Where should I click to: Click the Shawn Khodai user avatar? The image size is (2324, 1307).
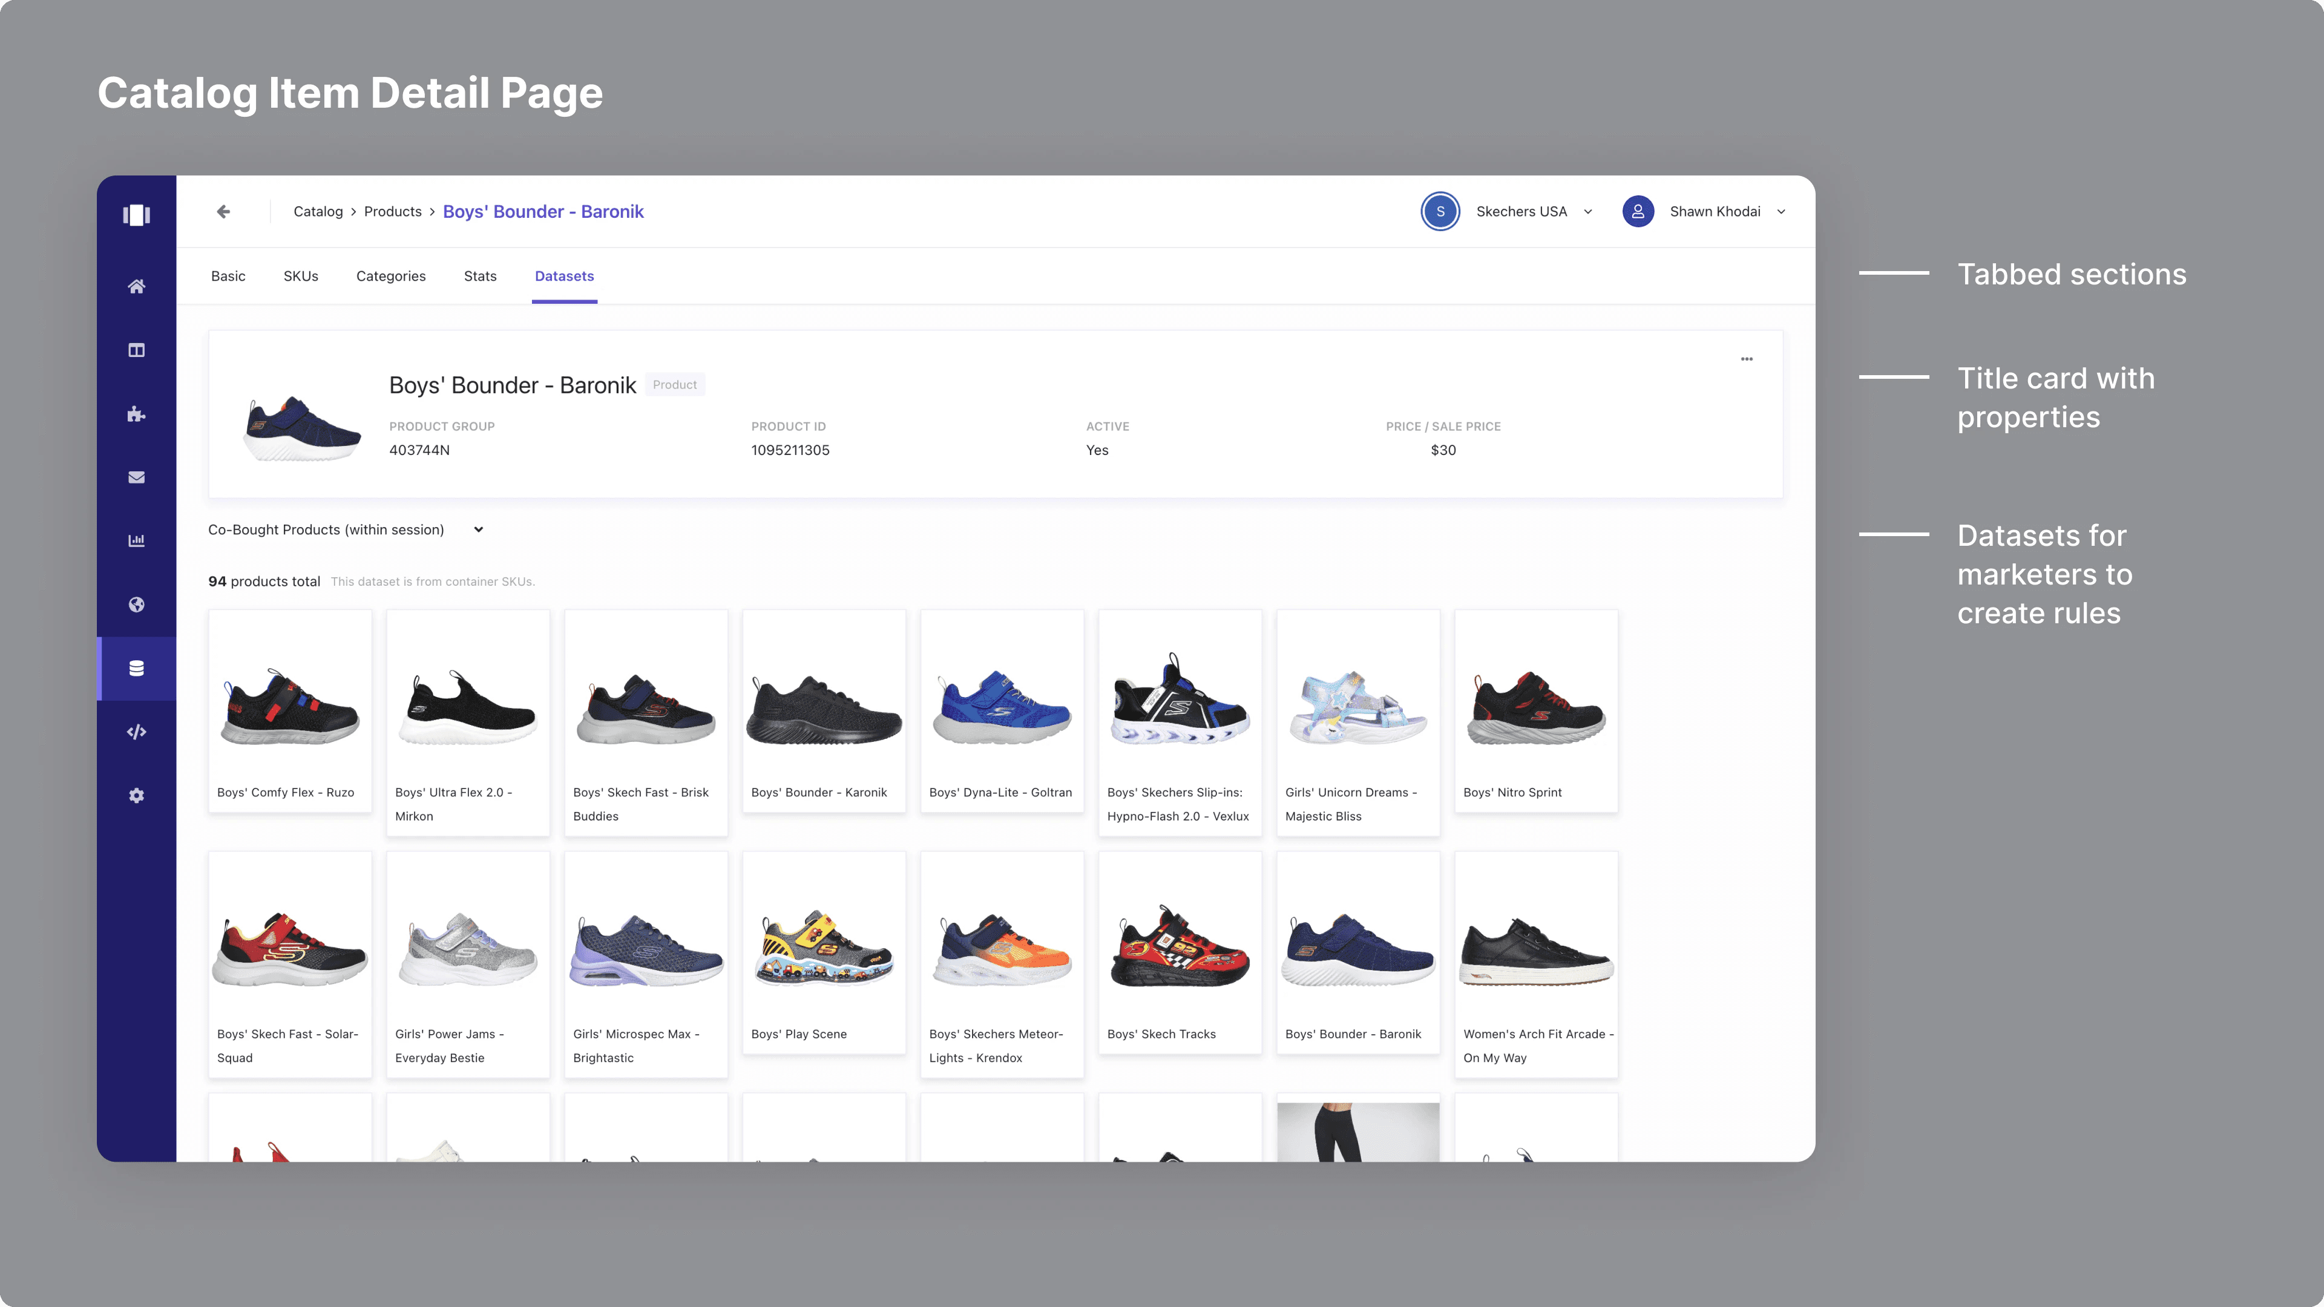[x=1638, y=211]
